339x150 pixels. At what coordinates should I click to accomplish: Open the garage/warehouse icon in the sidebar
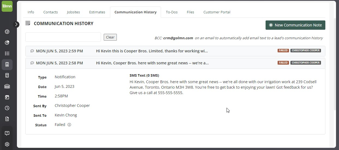click(x=7, y=86)
